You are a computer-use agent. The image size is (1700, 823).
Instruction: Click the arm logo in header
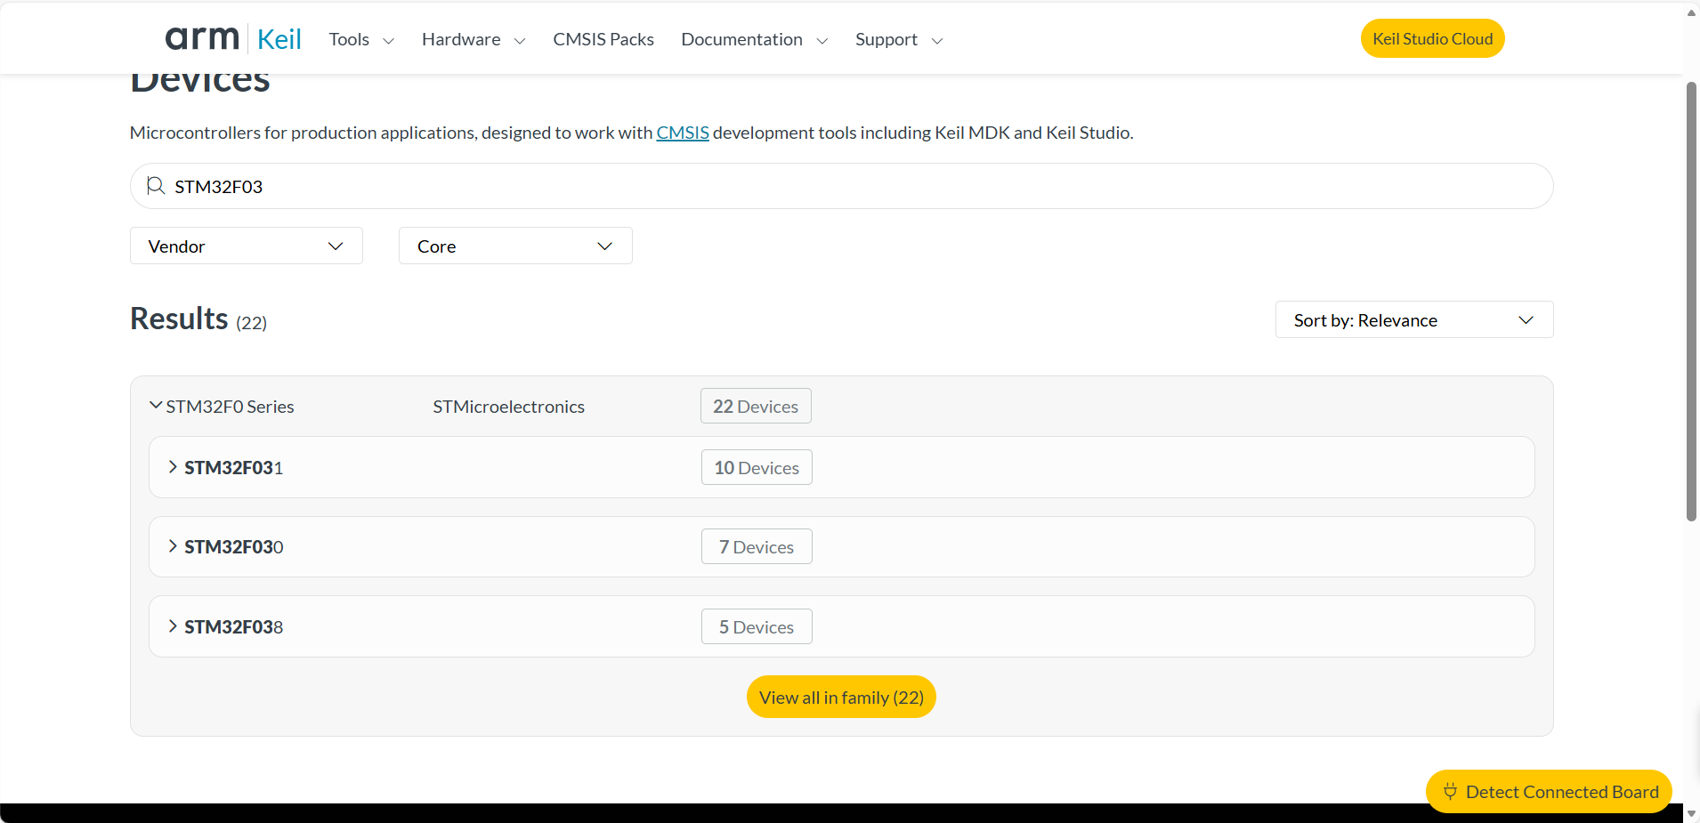202,38
